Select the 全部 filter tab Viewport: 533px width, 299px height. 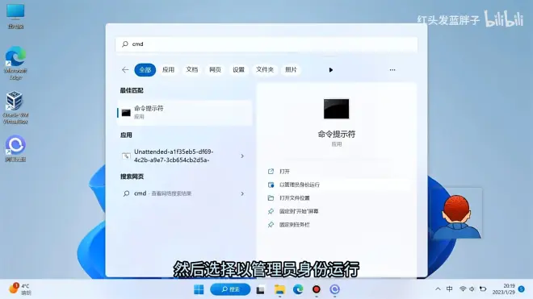[145, 70]
